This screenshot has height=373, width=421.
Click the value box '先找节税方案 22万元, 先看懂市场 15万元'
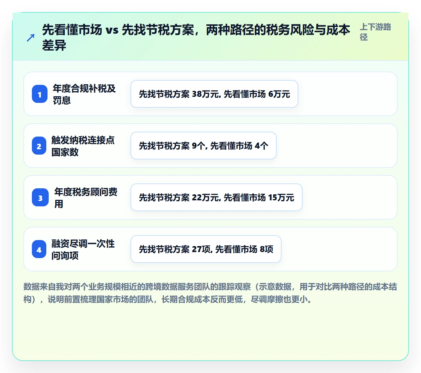click(217, 197)
